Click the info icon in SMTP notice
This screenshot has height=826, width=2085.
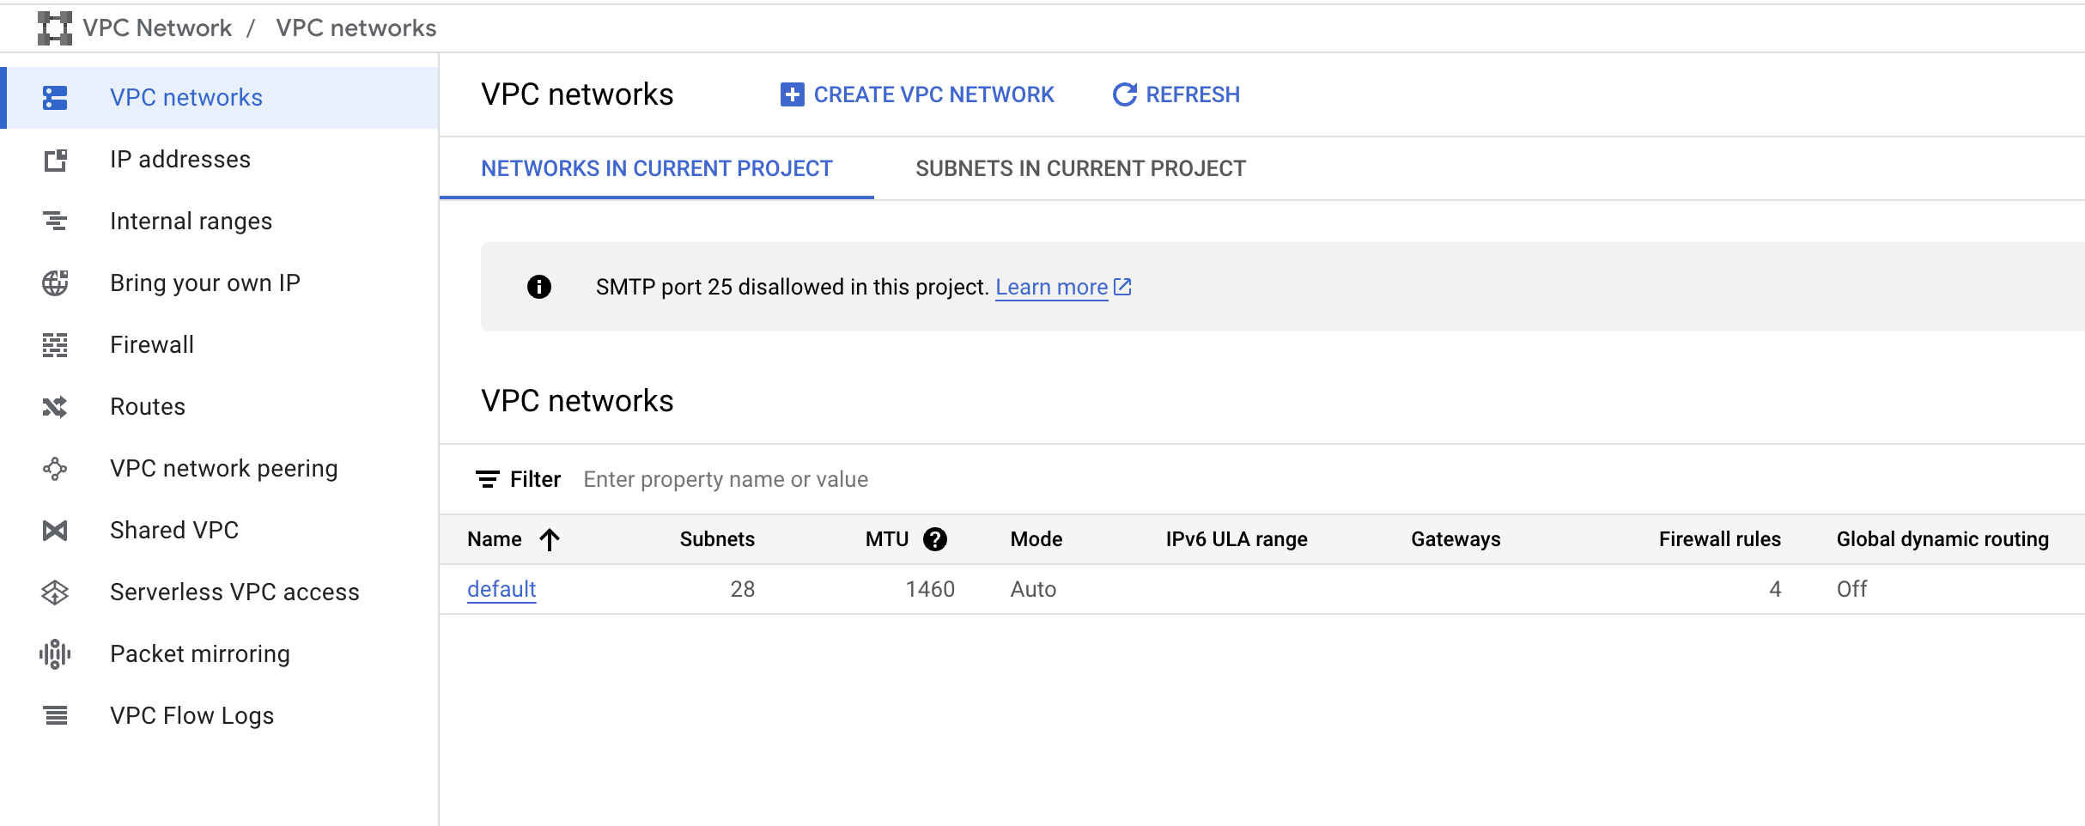[x=539, y=287]
